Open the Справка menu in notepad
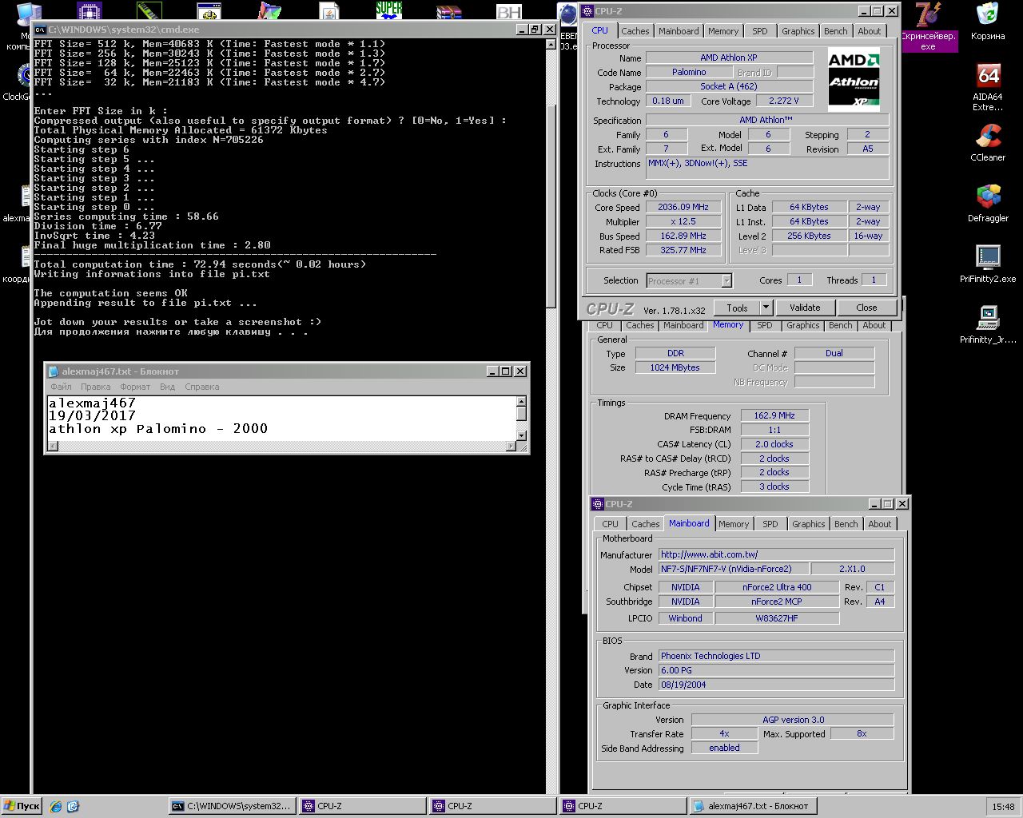 201,387
